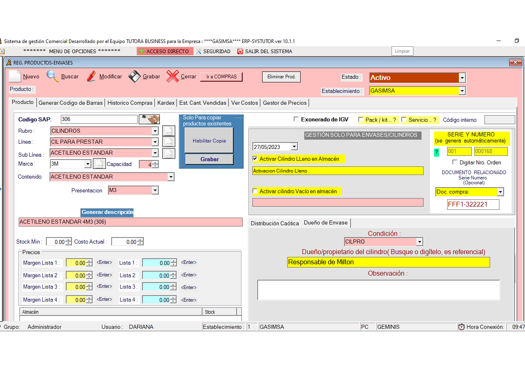Open the Condición CILPRO dropdown
Image resolution: width=525 pixels, height=371 pixels.
(x=420, y=242)
